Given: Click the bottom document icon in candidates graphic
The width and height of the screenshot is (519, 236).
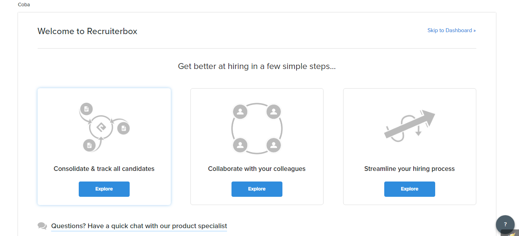Looking at the screenshot, I should (89, 145).
